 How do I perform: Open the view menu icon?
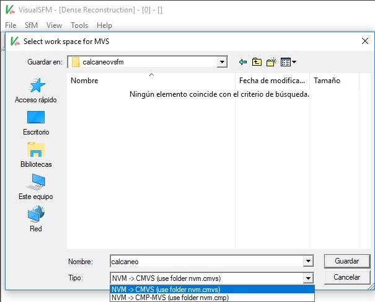point(288,62)
